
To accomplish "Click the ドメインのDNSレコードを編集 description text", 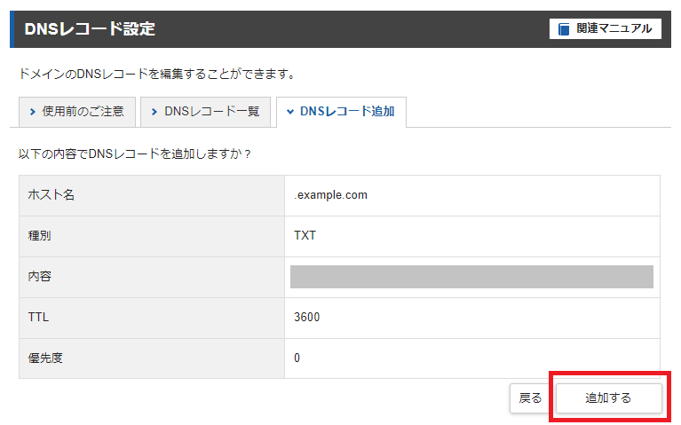I will click(156, 75).
